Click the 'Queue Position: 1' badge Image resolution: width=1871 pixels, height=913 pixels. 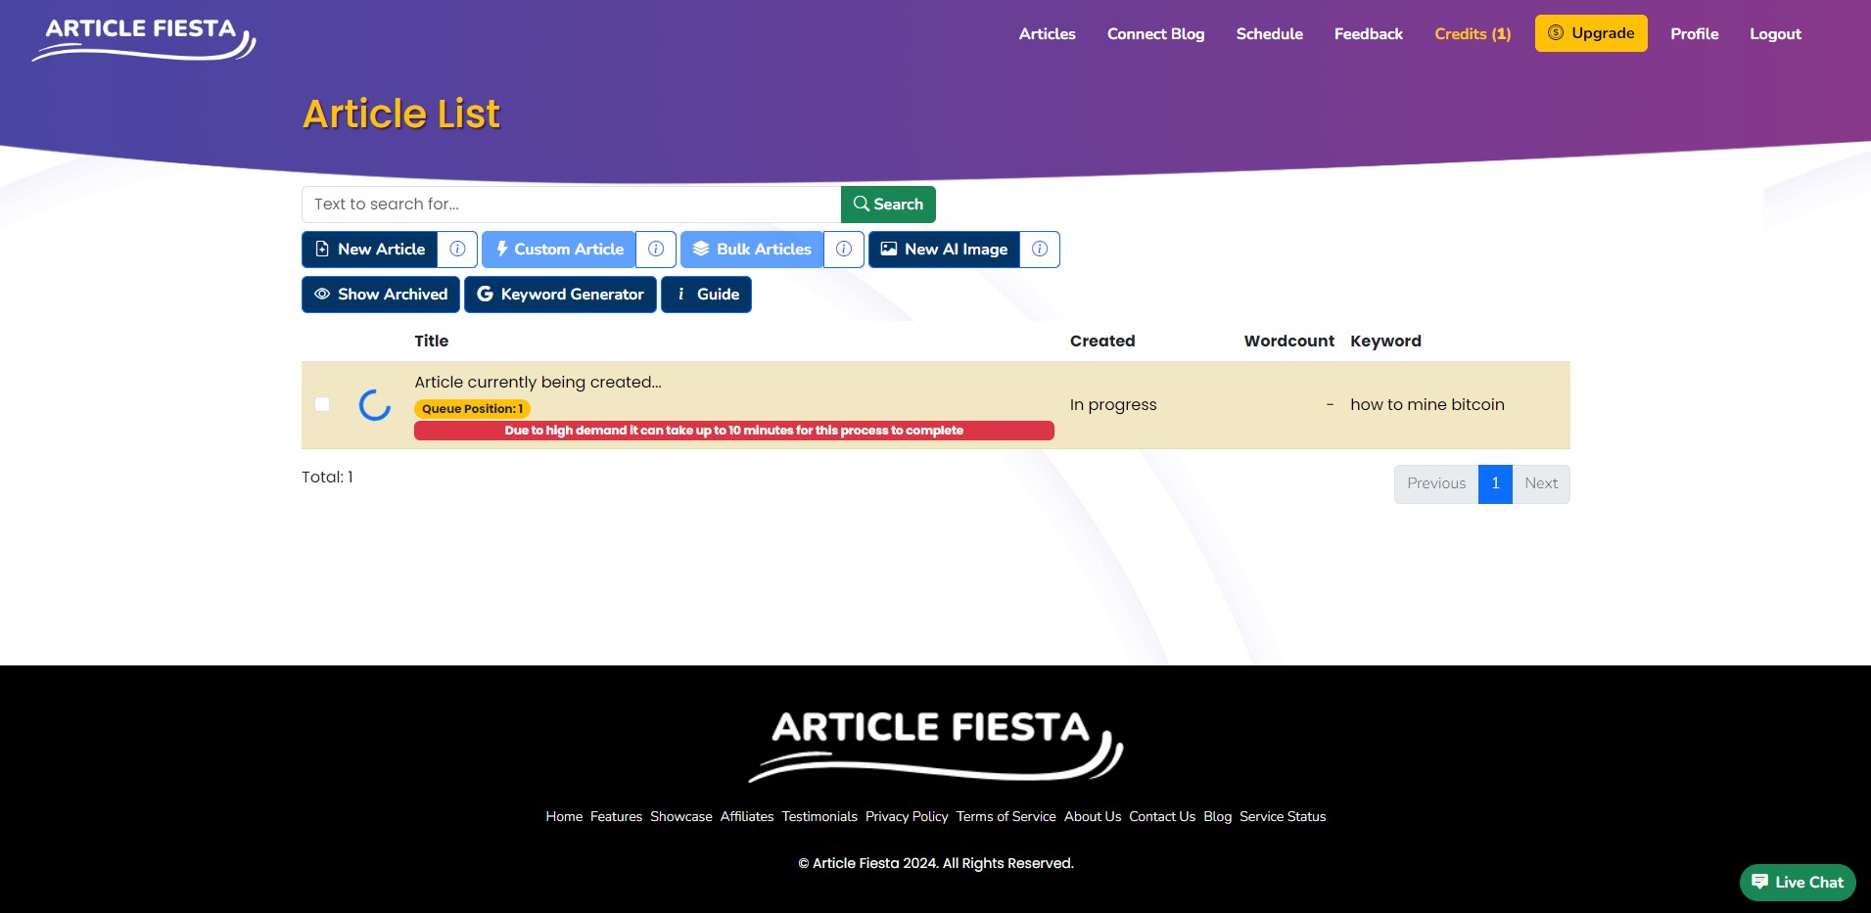pyautogui.click(x=472, y=409)
